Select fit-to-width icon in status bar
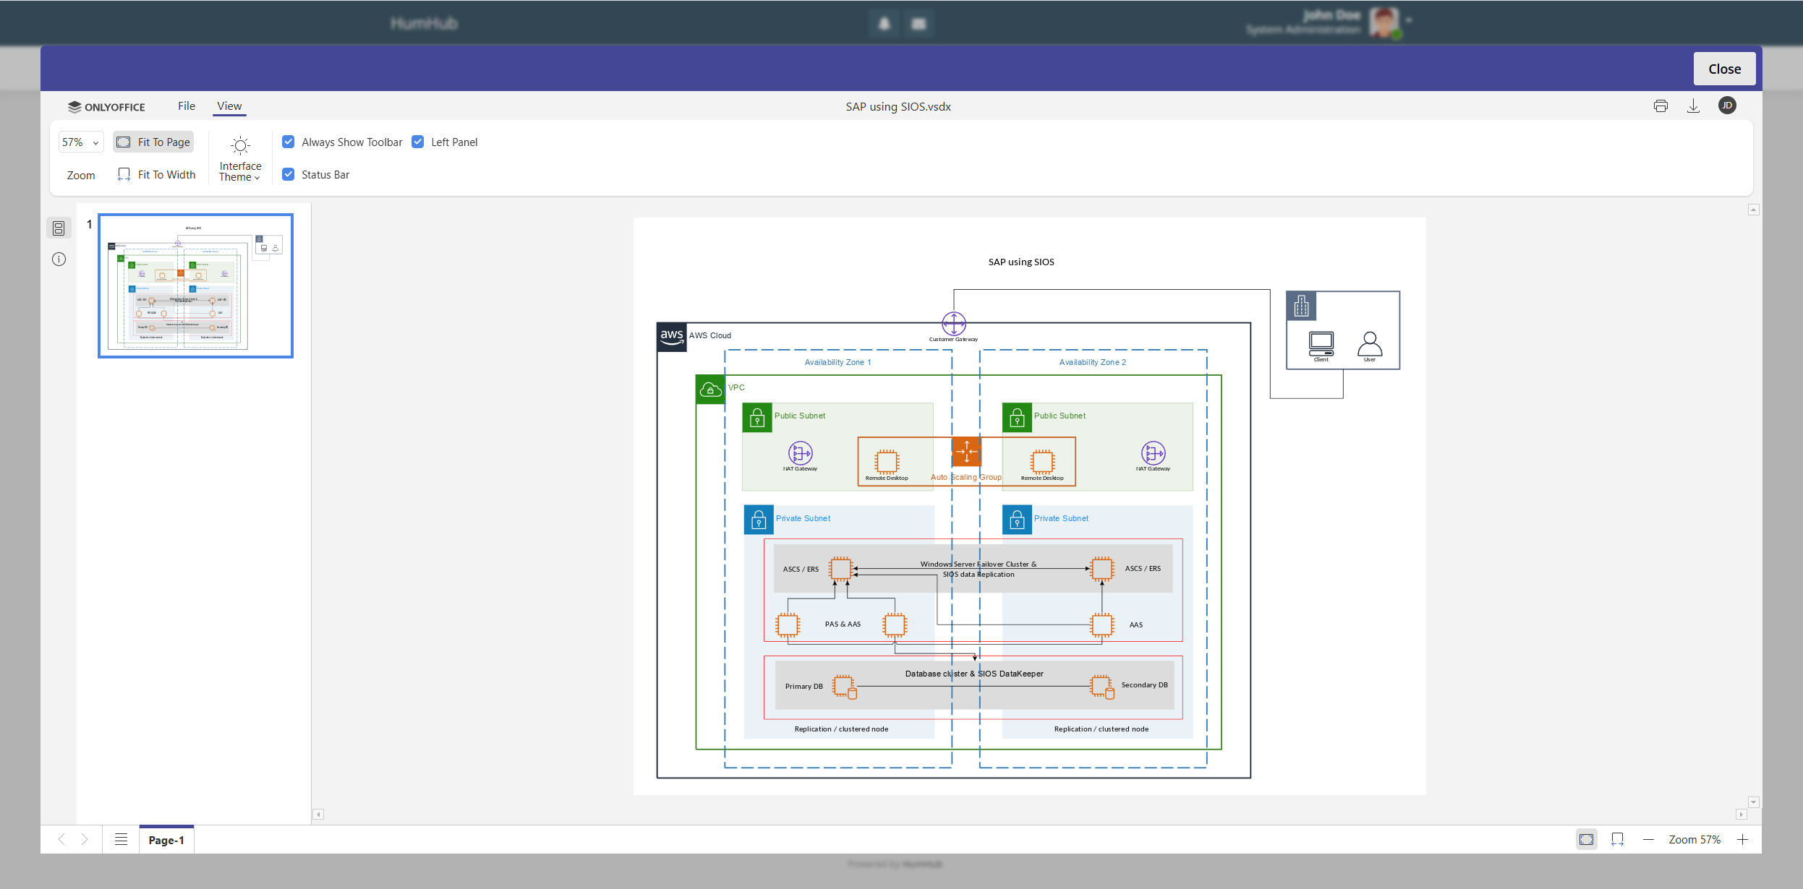Viewport: 1803px width, 889px height. point(1619,839)
